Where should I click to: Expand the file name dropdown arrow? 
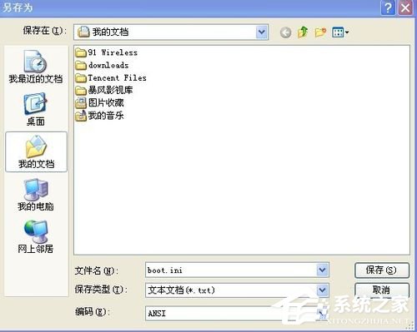[322, 270]
